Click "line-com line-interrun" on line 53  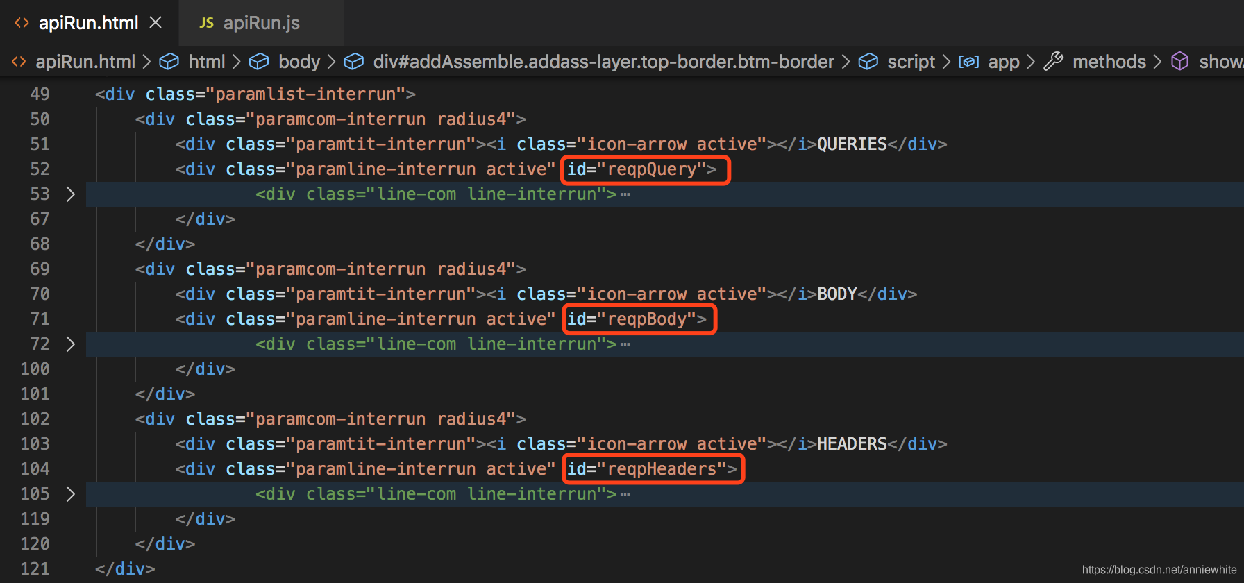click(486, 194)
